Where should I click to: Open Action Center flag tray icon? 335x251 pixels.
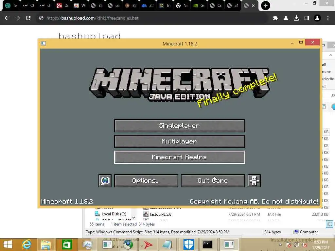289,245
